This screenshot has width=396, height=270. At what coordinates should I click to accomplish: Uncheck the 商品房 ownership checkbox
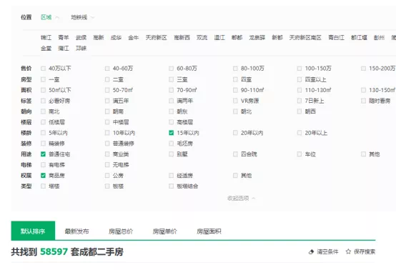43,176
